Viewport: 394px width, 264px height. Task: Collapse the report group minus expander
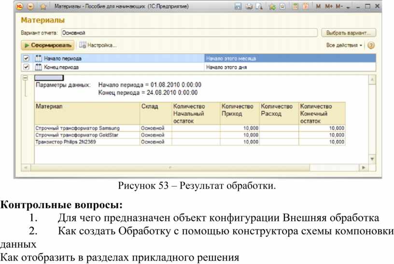(25, 78)
